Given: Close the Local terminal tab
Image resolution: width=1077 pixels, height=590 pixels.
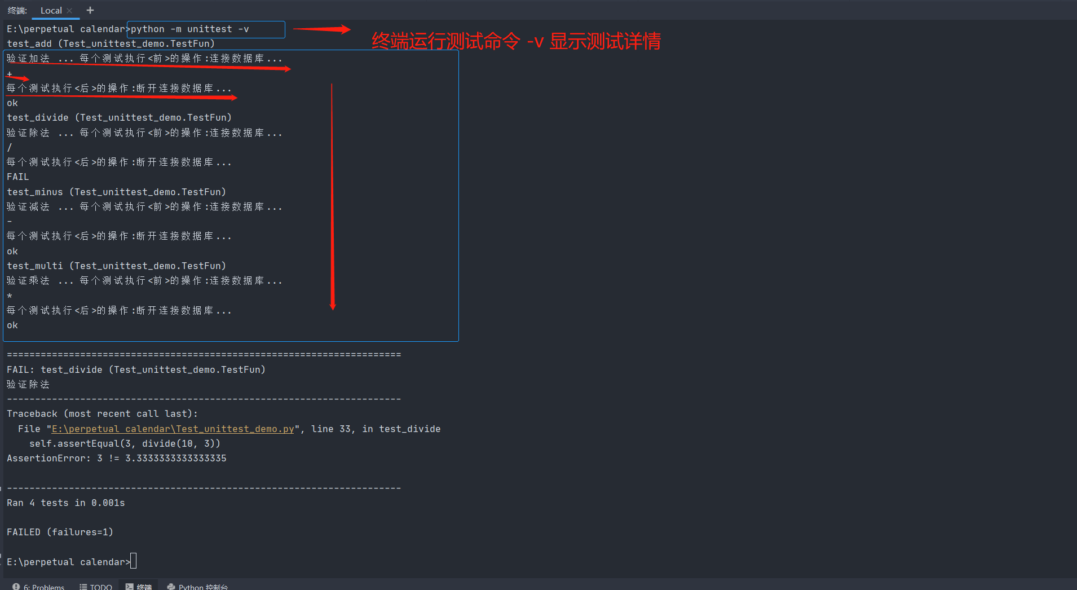Looking at the screenshot, I should pos(69,11).
